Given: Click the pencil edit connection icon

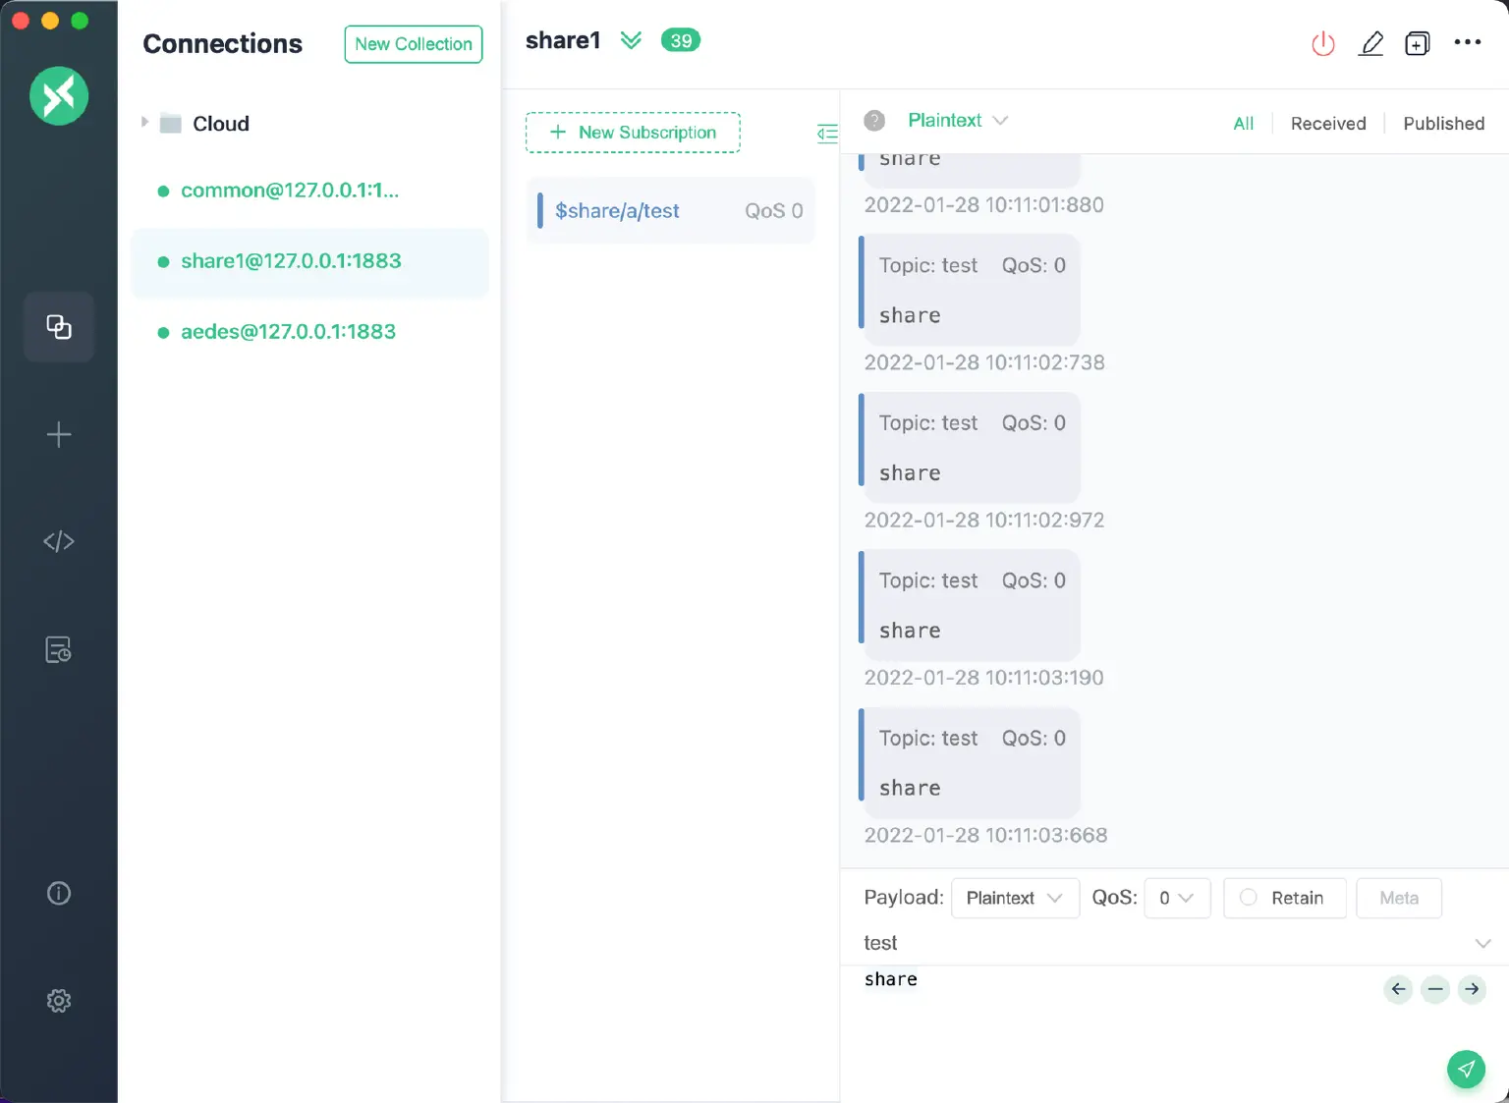Looking at the screenshot, I should (1370, 43).
